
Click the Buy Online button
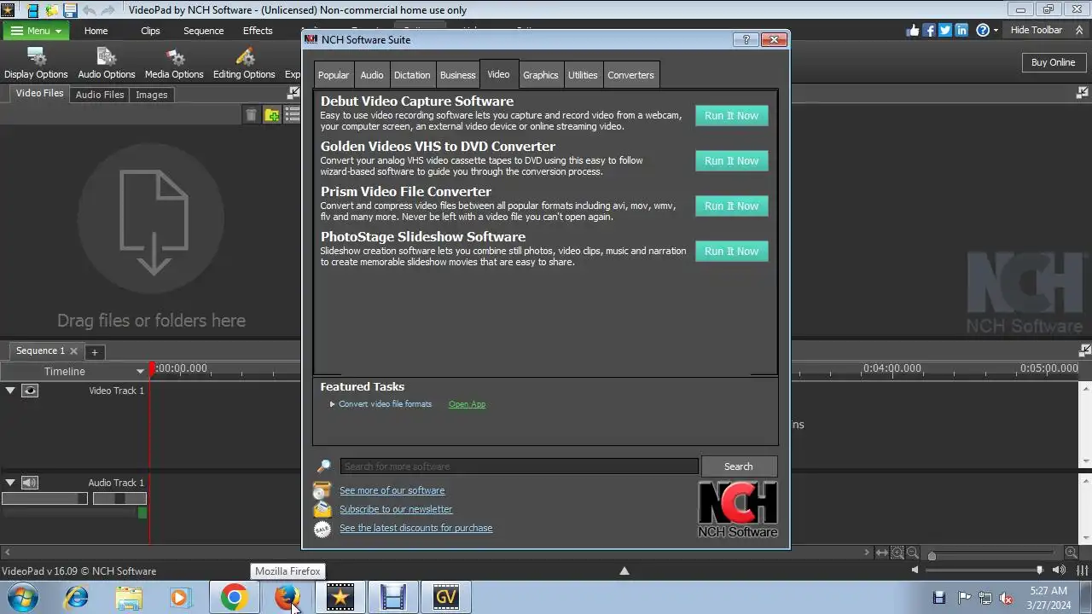pyautogui.click(x=1053, y=62)
